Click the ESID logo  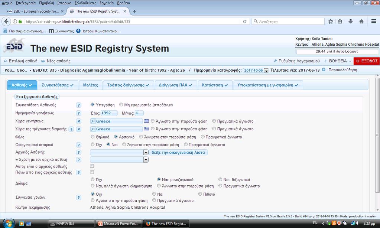point(14,46)
